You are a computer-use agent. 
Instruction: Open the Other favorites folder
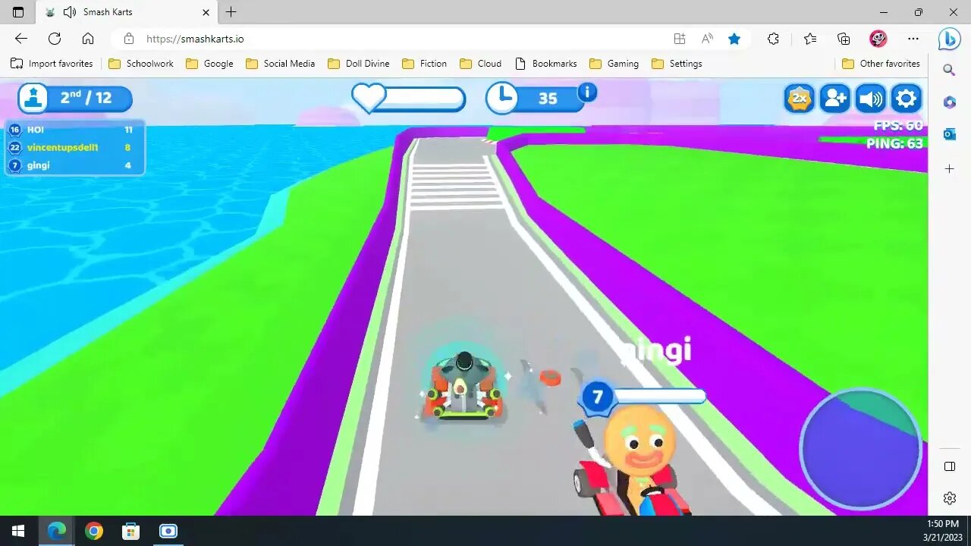click(881, 64)
